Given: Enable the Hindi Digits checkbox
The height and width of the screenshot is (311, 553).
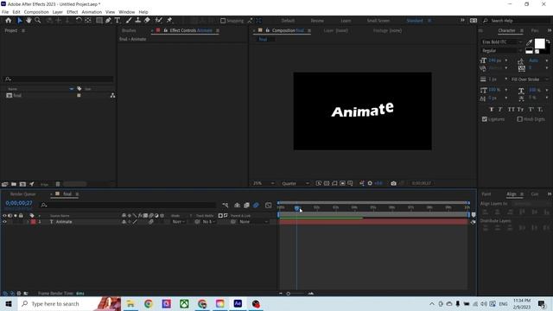Looking at the screenshot, I should (x=519, y=119).
